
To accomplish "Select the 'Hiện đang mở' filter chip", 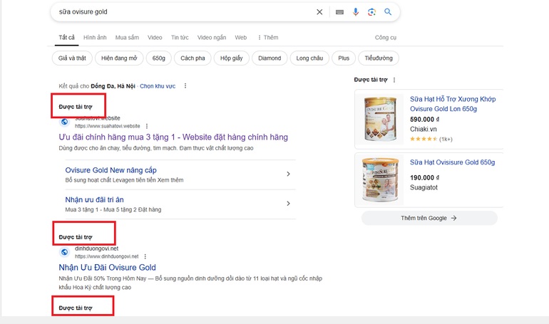I will [119, 58].
